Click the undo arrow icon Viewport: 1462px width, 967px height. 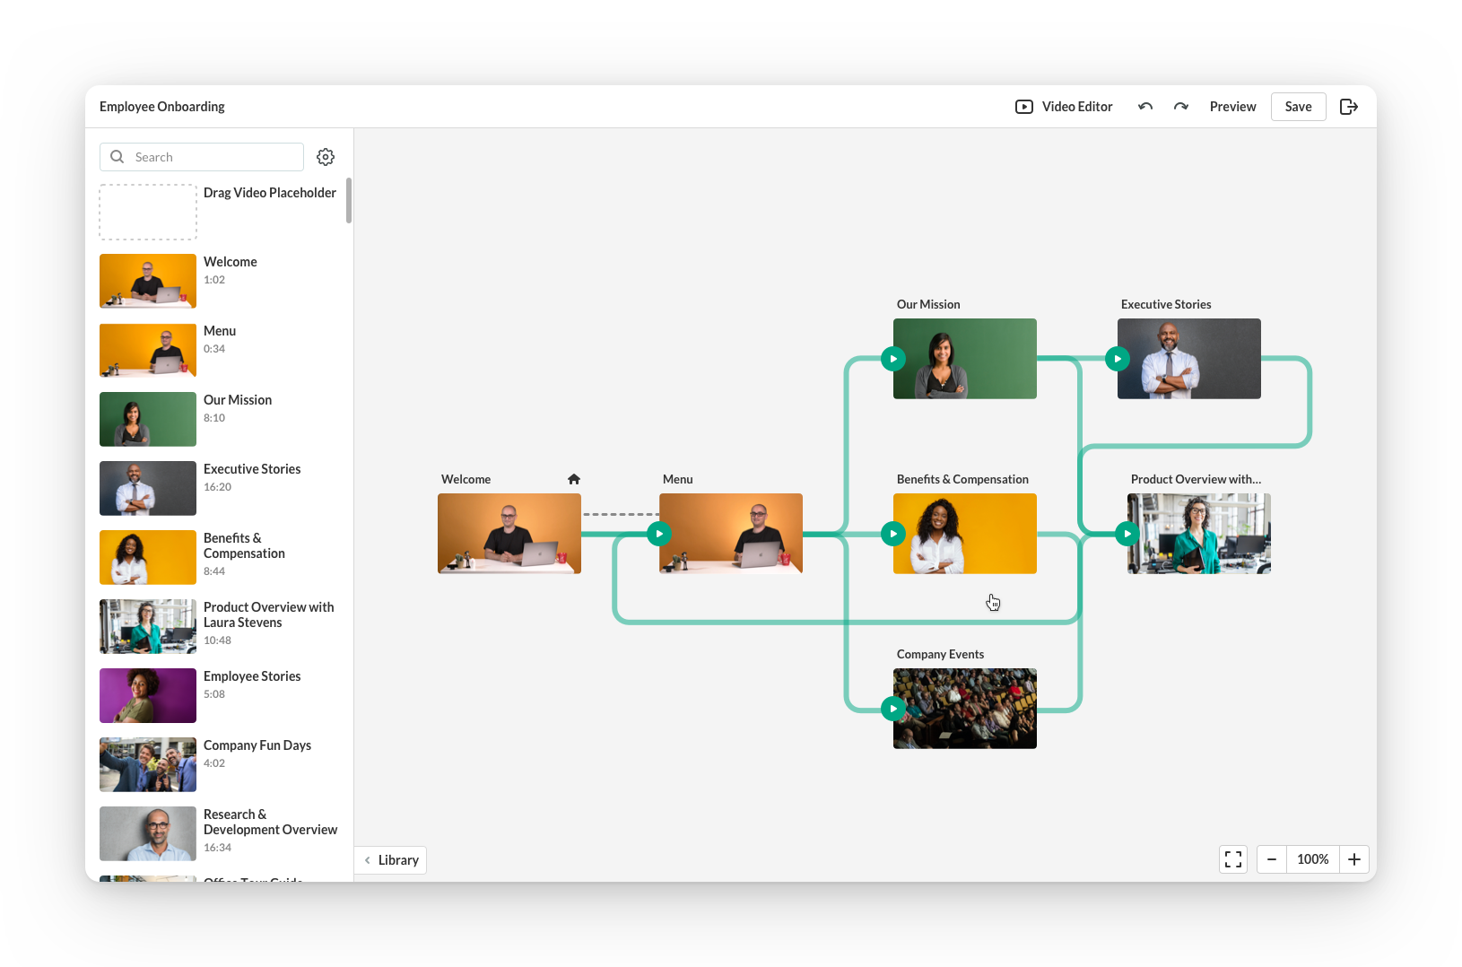click(1145, 107)
